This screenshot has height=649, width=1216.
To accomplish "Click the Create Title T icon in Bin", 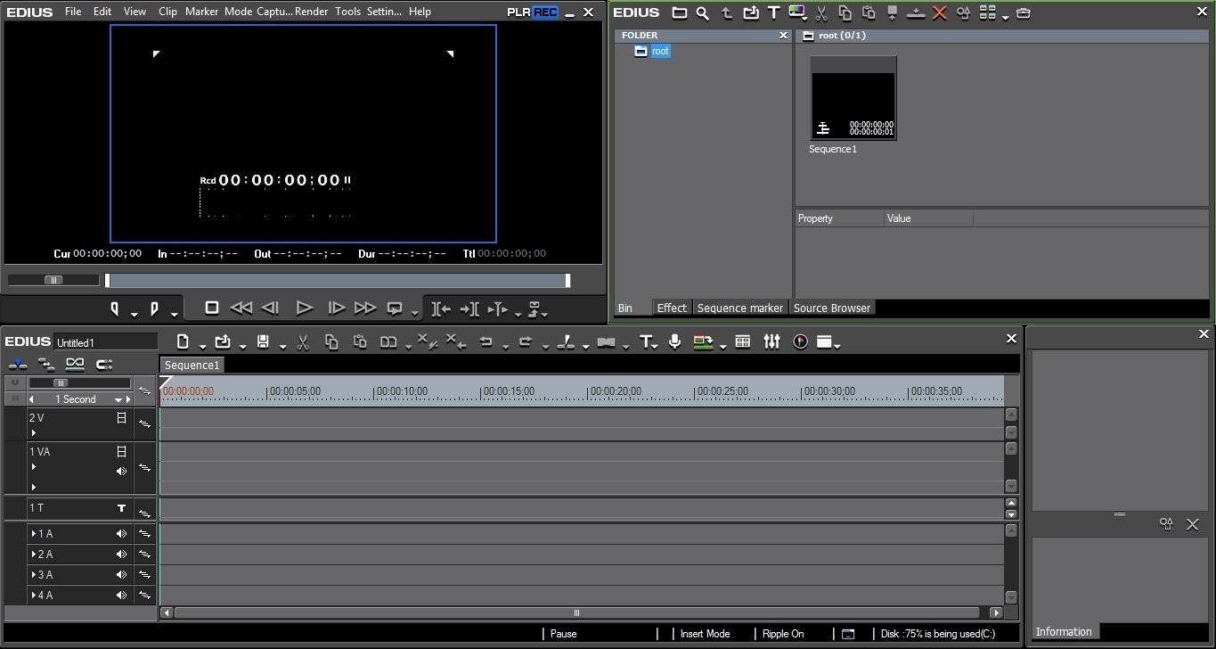I will (773, 13).
